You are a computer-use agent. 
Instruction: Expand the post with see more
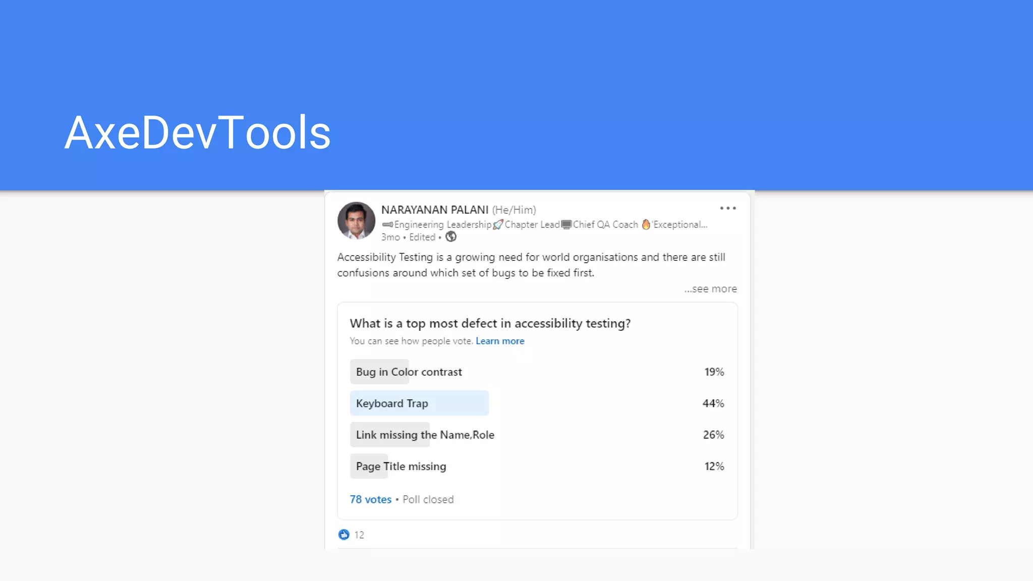coord(710,289)
